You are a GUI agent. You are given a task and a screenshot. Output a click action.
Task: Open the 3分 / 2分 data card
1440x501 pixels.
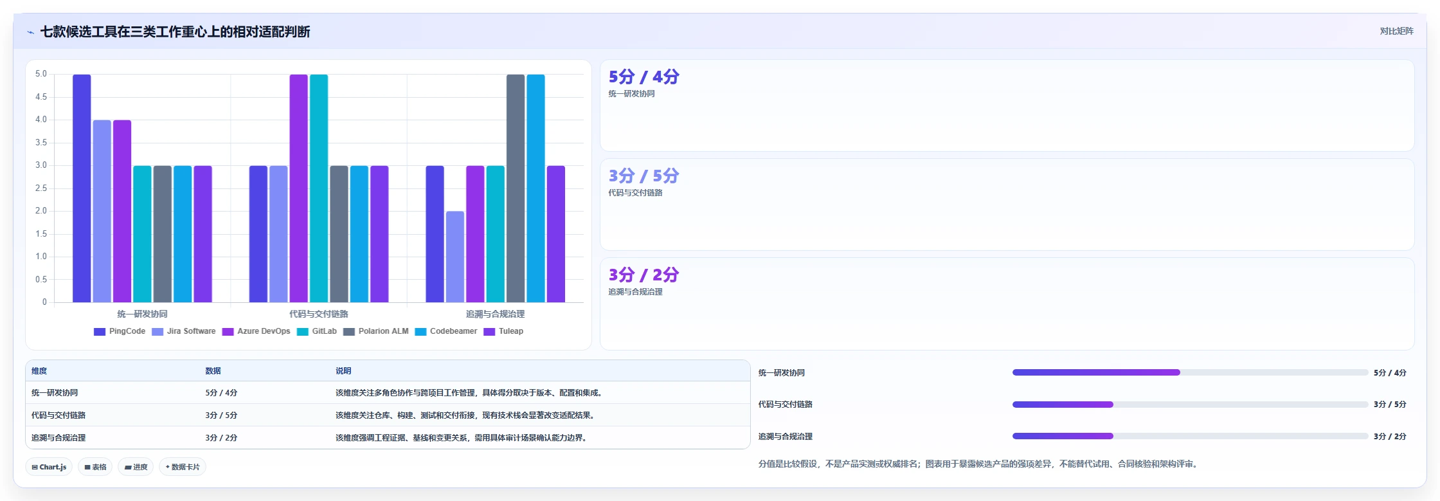1007,304
